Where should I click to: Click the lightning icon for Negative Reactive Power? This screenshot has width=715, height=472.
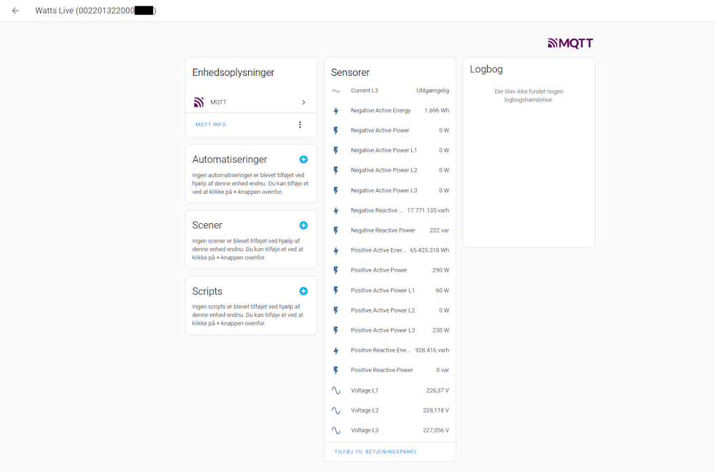(335, 230)
